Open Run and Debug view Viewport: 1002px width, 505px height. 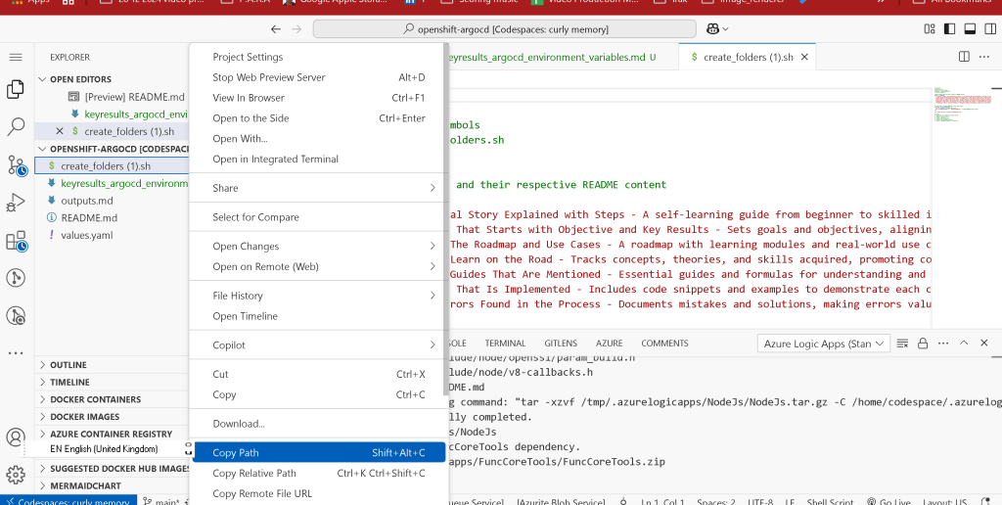(x=16, y=204)
